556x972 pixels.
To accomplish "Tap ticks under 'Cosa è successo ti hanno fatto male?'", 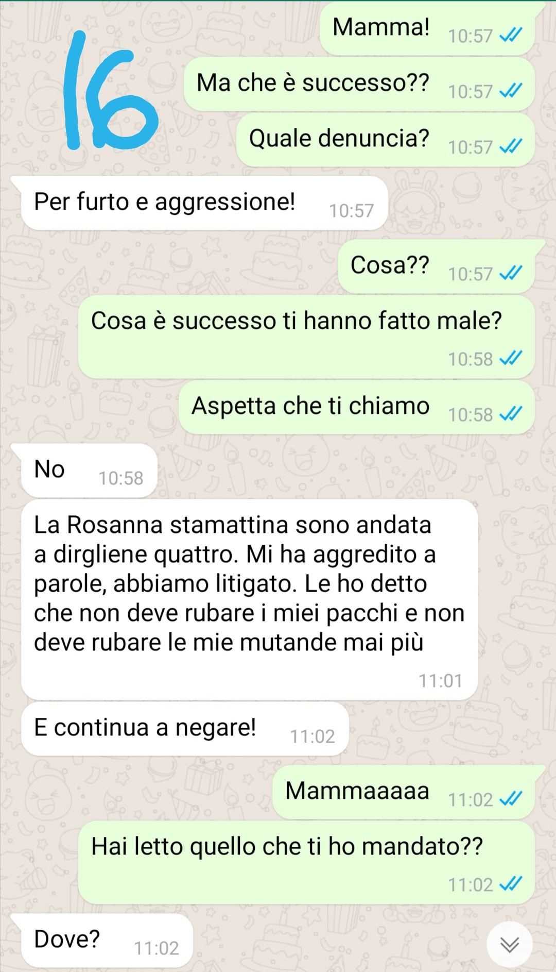I will [x=511, y=359].
